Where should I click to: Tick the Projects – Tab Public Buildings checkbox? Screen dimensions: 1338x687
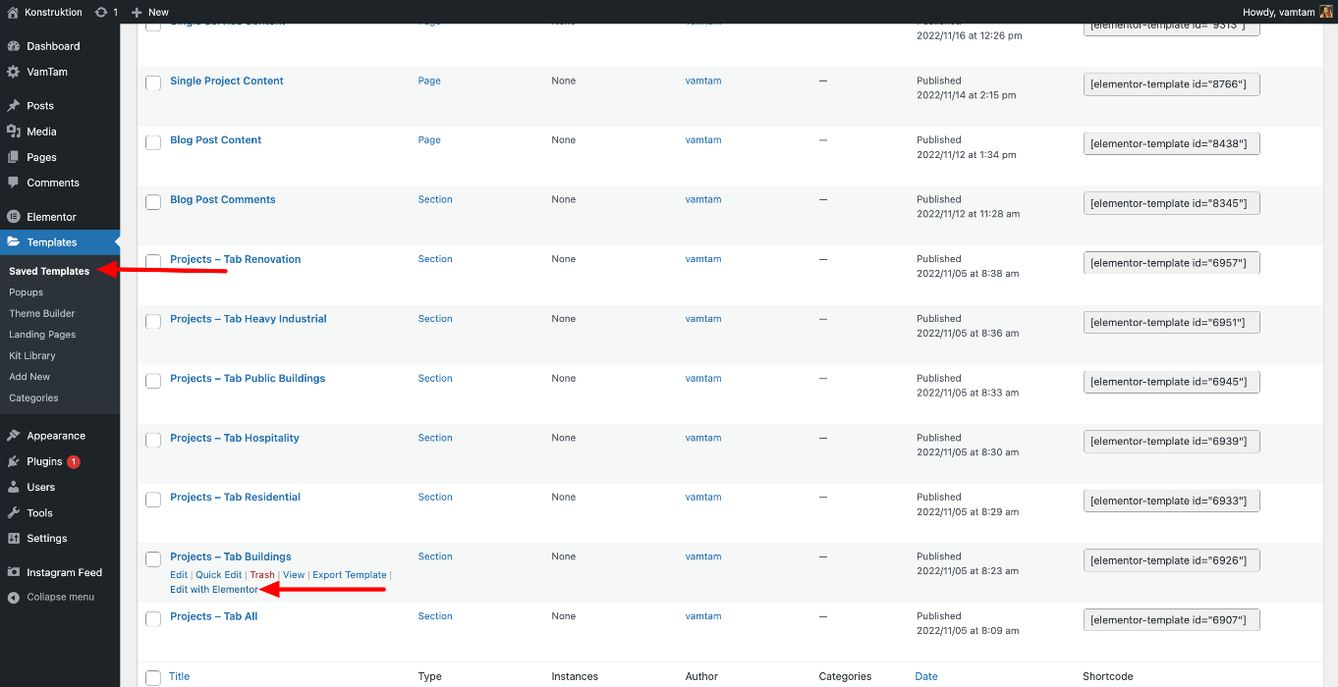click(x=153, y=381)
